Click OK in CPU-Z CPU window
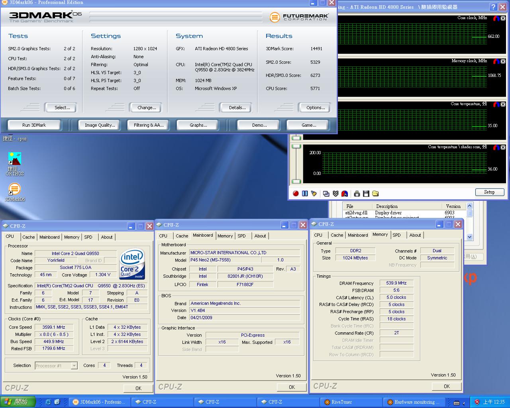The height and width of the screenshot is (408, 510). [x=138, y=388]
